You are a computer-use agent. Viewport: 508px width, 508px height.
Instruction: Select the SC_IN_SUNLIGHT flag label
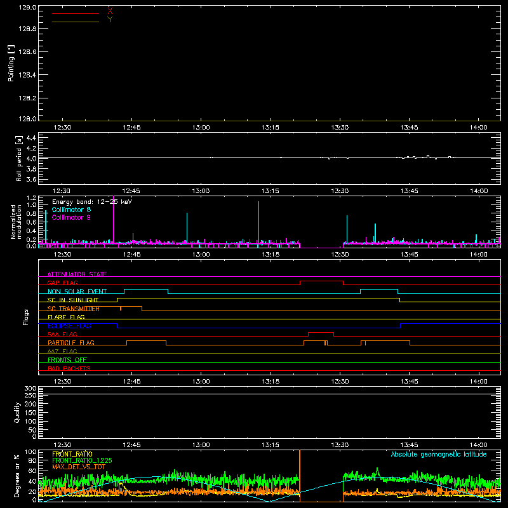[x=73, y=300]
